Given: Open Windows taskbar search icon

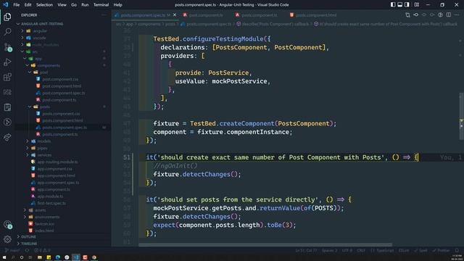Looking at the screenshot, I should coord(13,257).
